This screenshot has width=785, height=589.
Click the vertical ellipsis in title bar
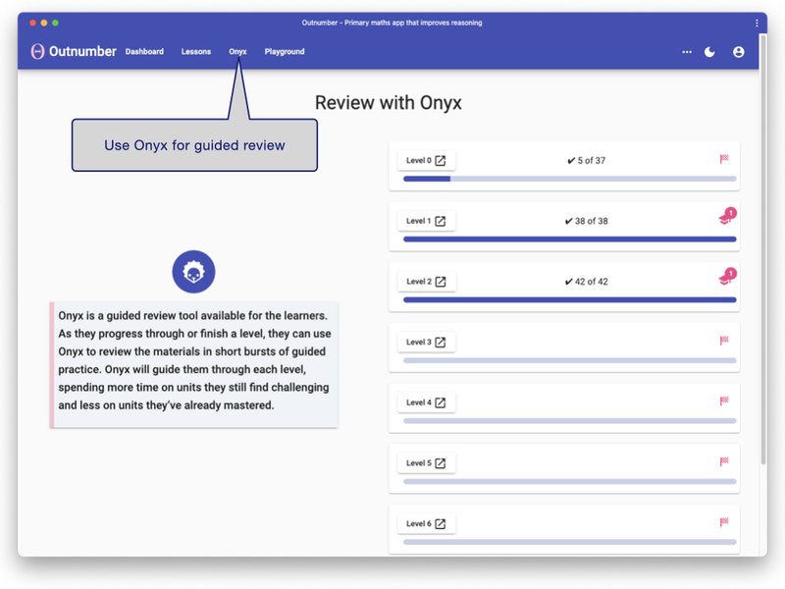(x=757, y=23)
